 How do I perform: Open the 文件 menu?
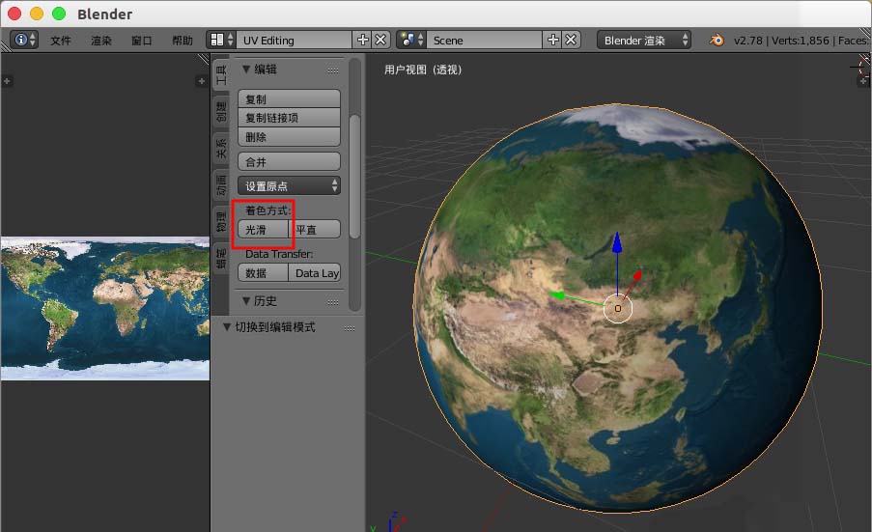coord(61,41)
